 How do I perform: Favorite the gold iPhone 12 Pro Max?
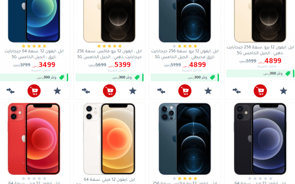(133, 91)
